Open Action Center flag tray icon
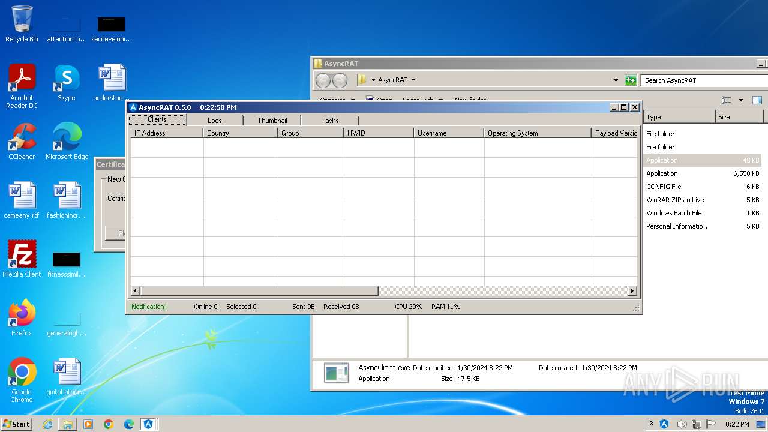Image resolution: width=768 pixels, height=432 pixels. [711, 424]
